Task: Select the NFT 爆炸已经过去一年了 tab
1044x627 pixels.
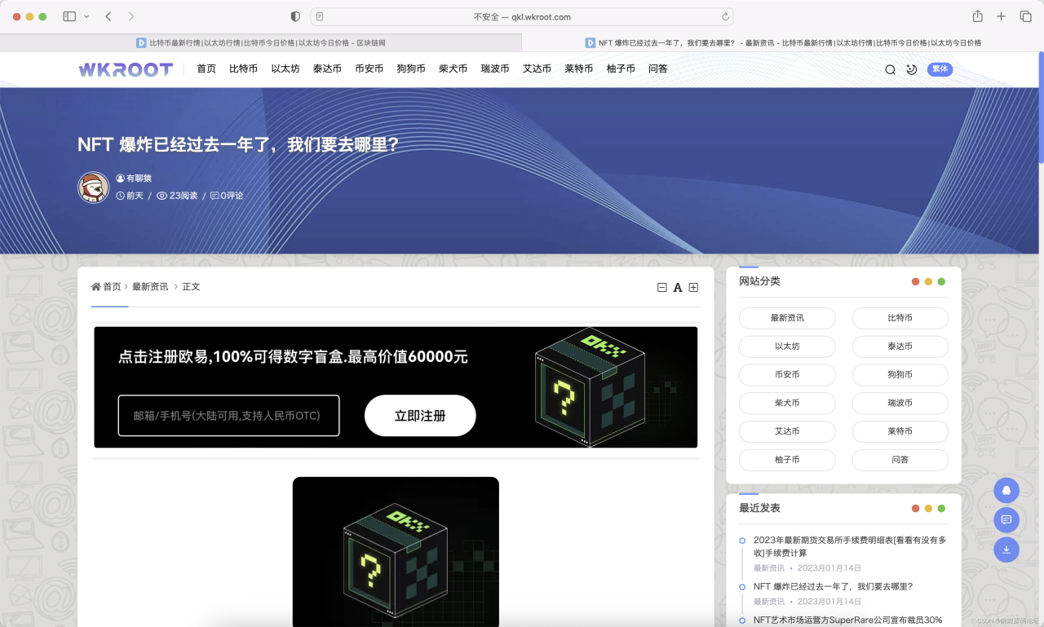Action: pyautogui.click(x=783, y=42)
